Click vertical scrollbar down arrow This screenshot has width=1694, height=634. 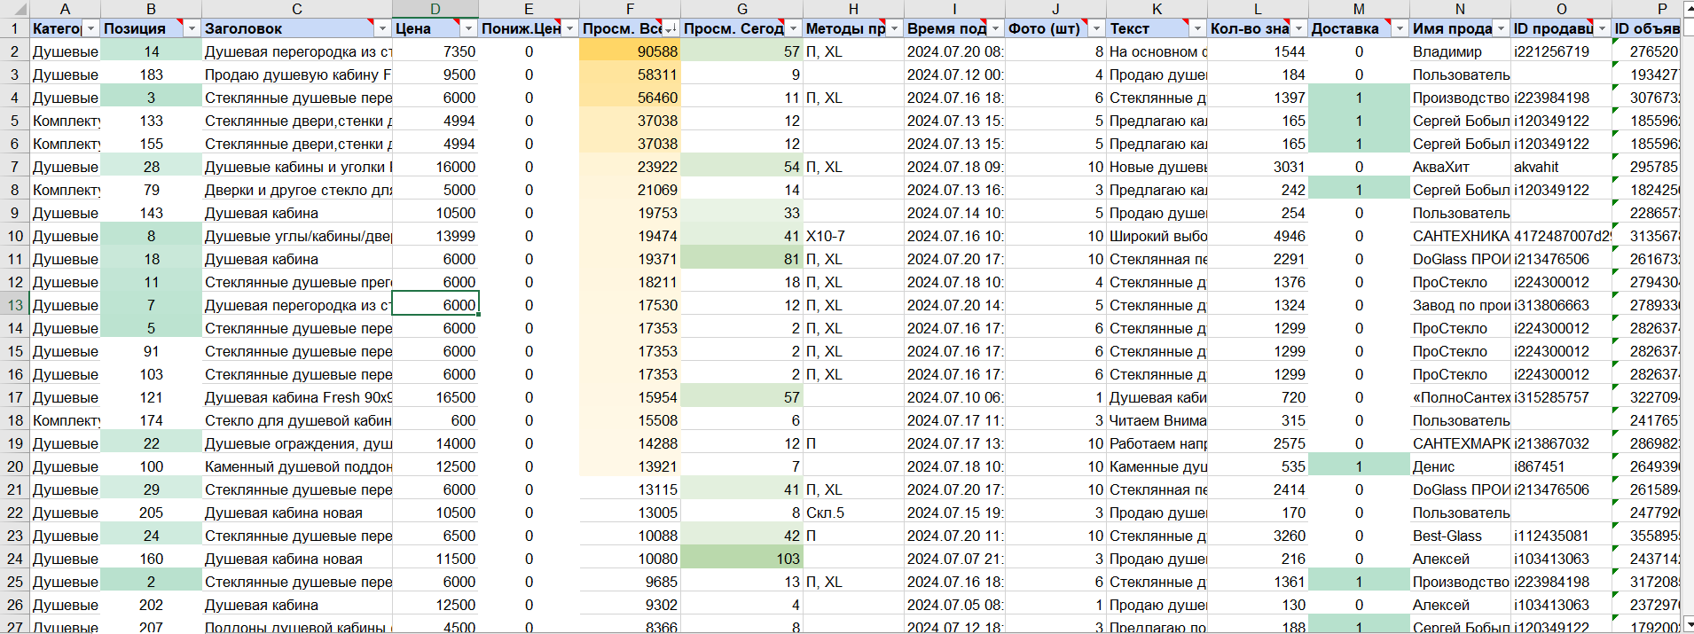[x=1687, y=624]
